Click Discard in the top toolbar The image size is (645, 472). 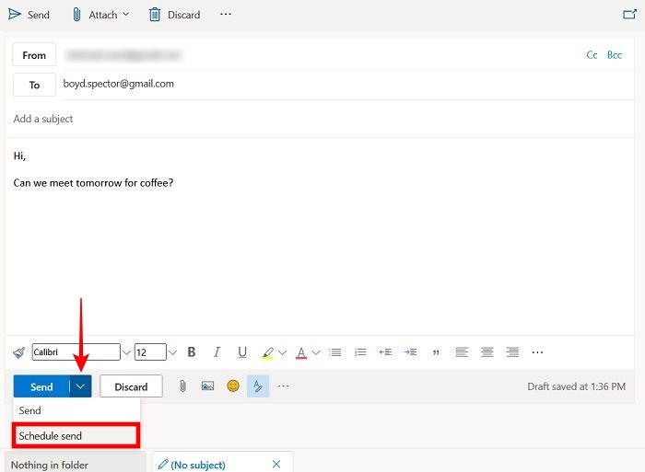(x=175, y=15)
